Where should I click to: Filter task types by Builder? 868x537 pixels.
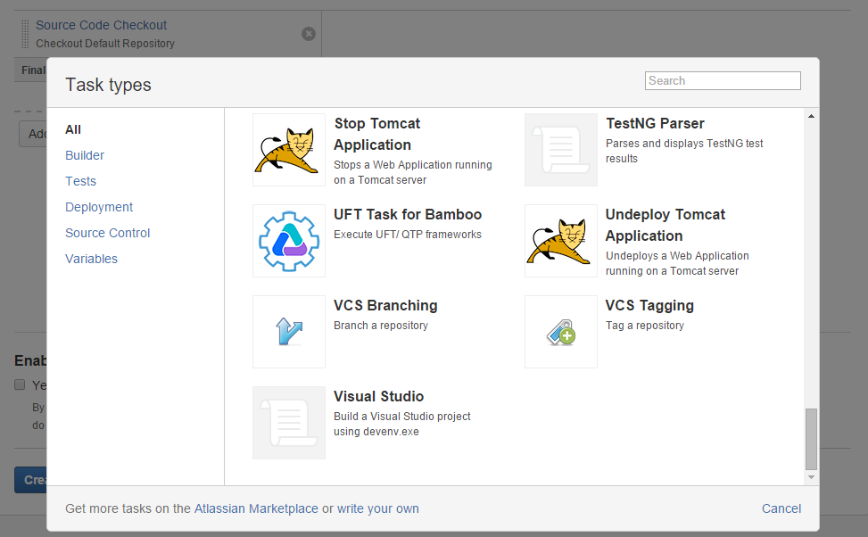tap(85, 155)
